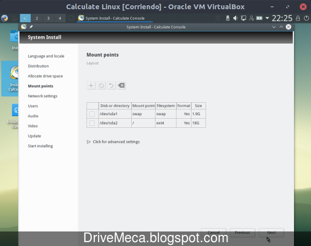Click the Filesystem column header

coord(166,106)
